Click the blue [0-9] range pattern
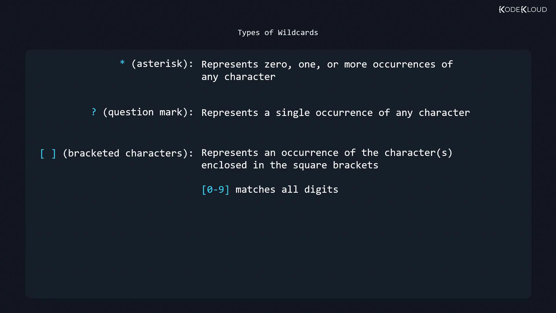556x313 pixels. (215, 190)
